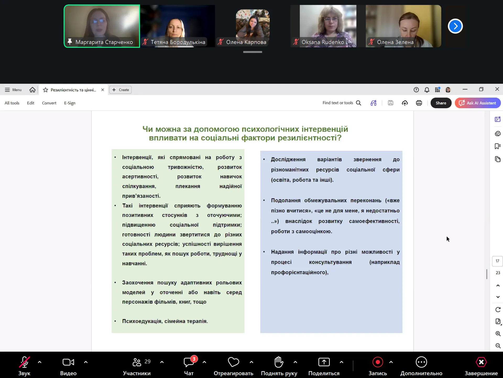Toggle chat panel Чат
Viewport: 503px width, 378px height.
(x=189, y=366)
